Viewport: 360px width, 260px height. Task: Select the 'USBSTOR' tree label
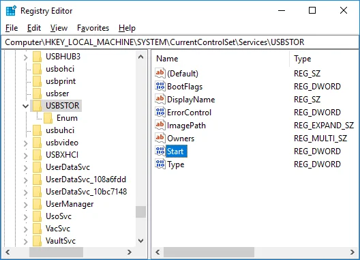pos(63,106)
